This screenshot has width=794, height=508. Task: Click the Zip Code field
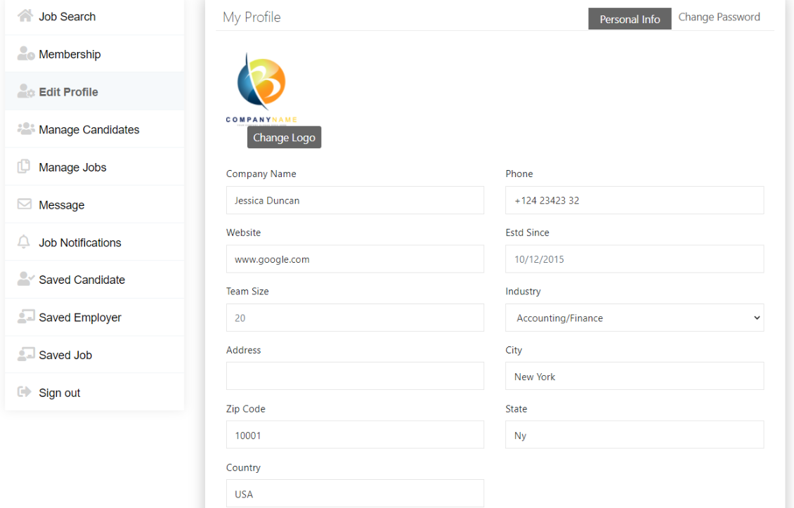355,434
